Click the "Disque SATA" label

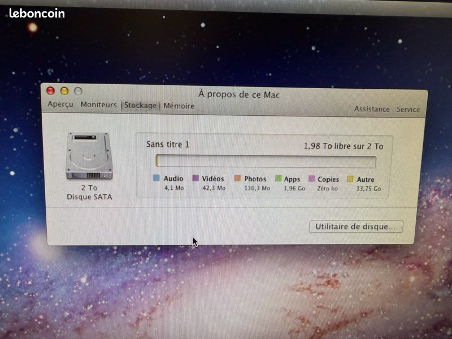(x=89, y=197)
